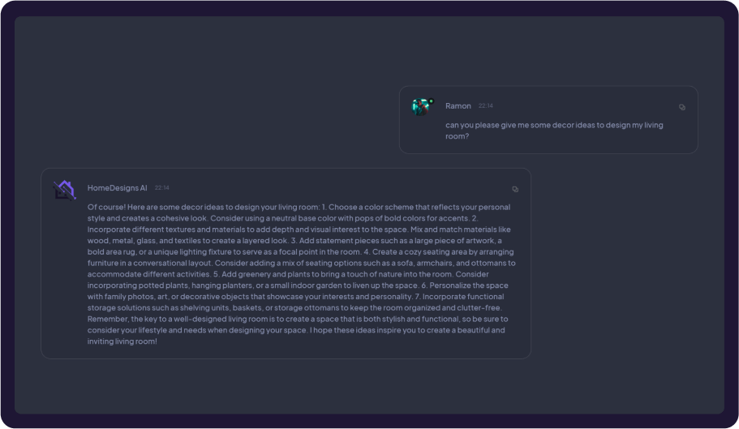Click the green status dot on Ramon's avatar
Image resolution: width=739 pixels, height=429 pixels.
point(431,101)
